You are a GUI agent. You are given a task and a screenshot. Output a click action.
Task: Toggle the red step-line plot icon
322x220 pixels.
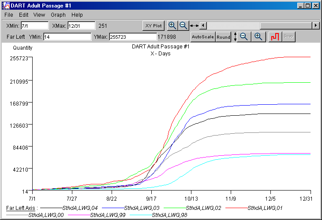[275, 37]
